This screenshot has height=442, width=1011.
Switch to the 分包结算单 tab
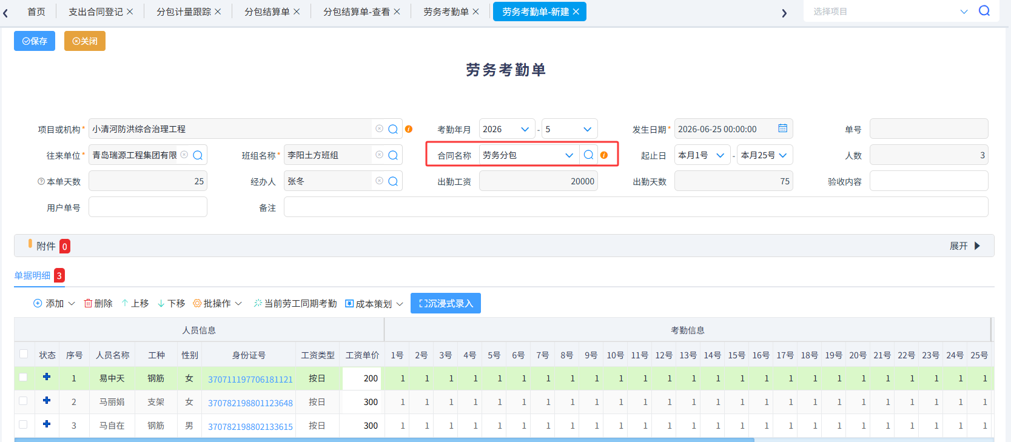[x=267, y=12]
